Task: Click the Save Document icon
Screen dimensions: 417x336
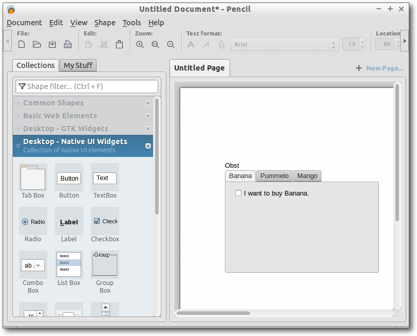Action: 52,45
